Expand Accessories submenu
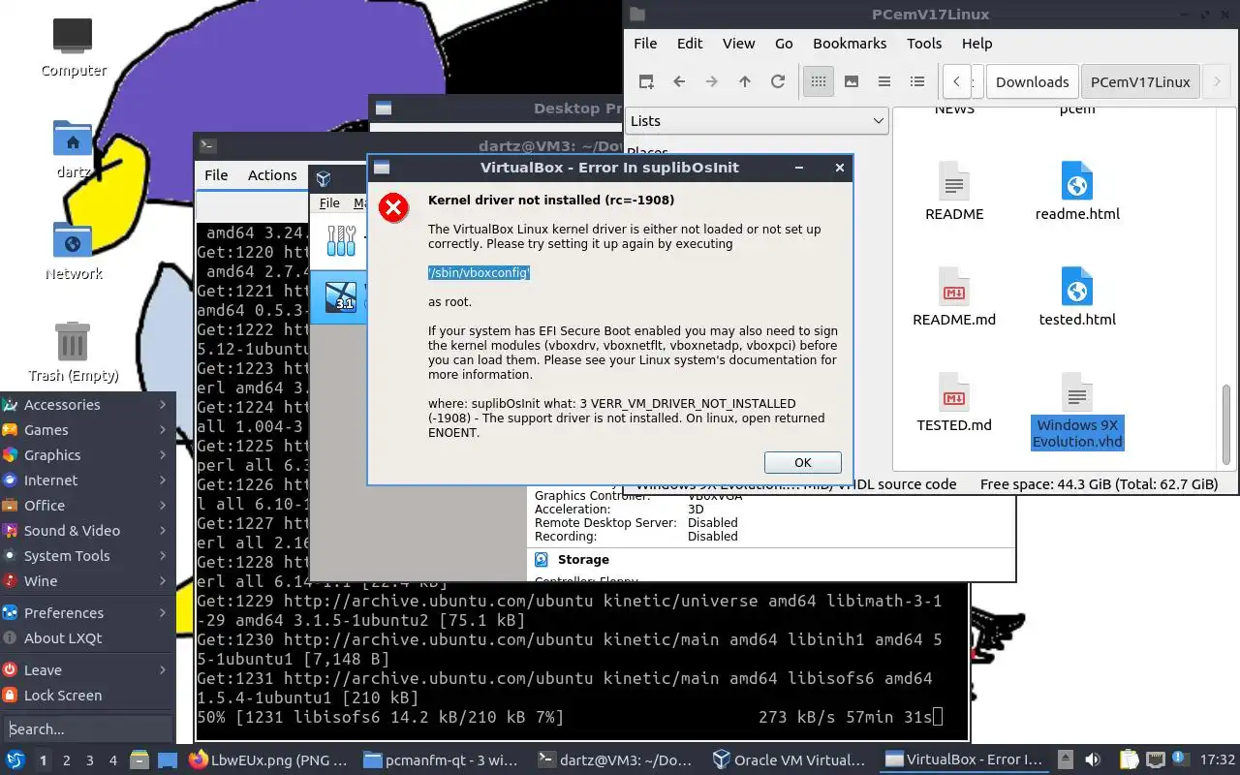Image resolution: width=1240 pixels, height=775 pixels. tap(87, 405)
